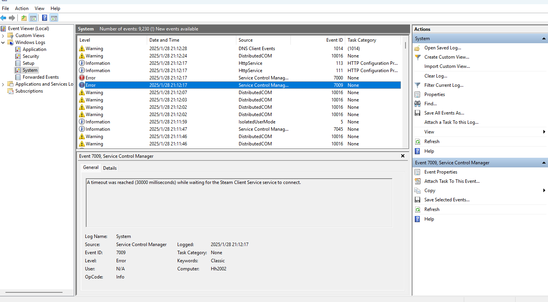Viewport: 548px width, 302px height.
Task: Click Attach a Task To this Log
Action: point(451,122)
